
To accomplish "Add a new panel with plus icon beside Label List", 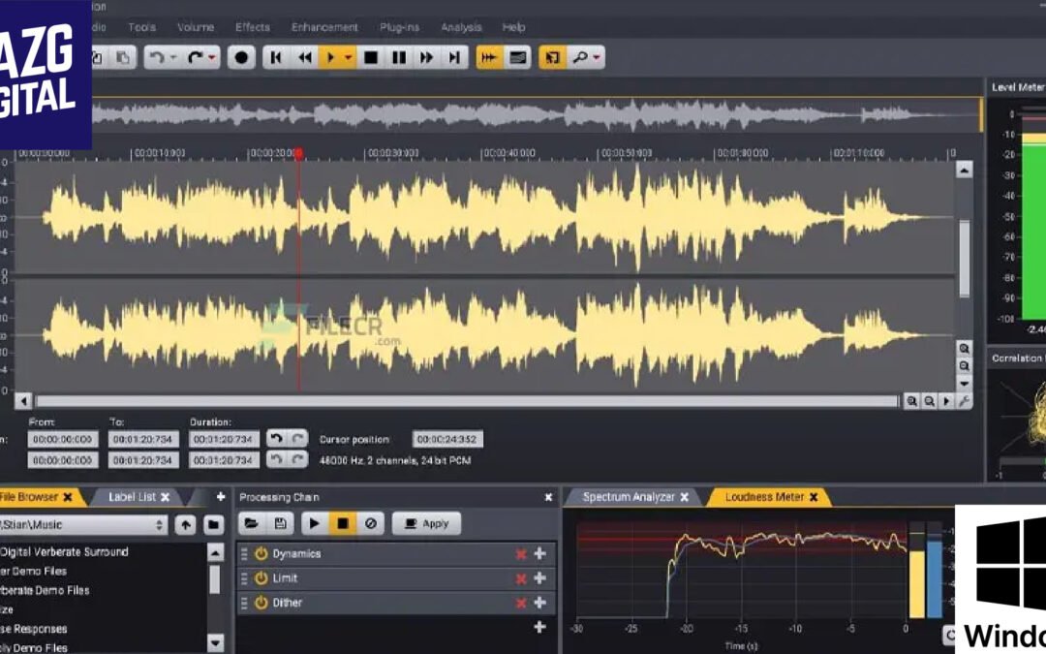I will pyautogui.click(x=221, y=497).
